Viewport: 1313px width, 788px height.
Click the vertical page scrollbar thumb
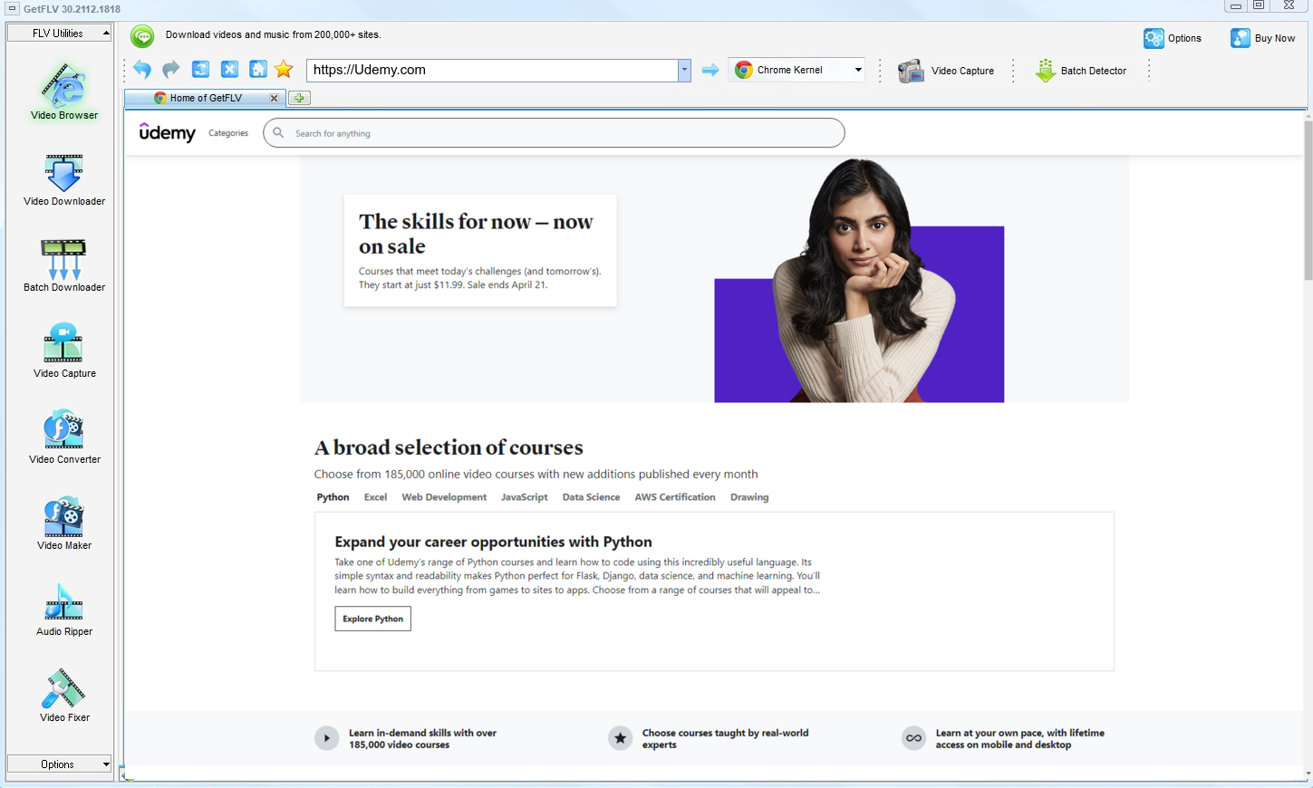1308,199
